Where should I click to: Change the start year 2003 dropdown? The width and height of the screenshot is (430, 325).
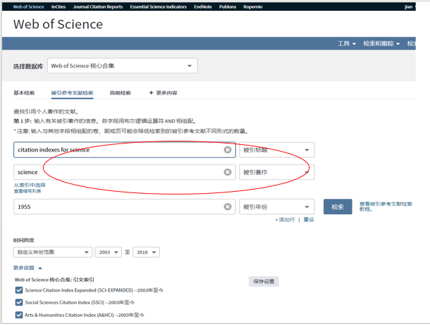(108, 252)
